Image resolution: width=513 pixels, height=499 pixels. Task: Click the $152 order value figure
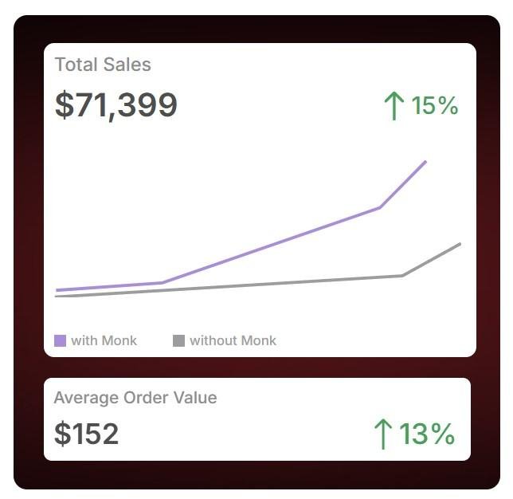pyautogui.click(x=87, y=434)
